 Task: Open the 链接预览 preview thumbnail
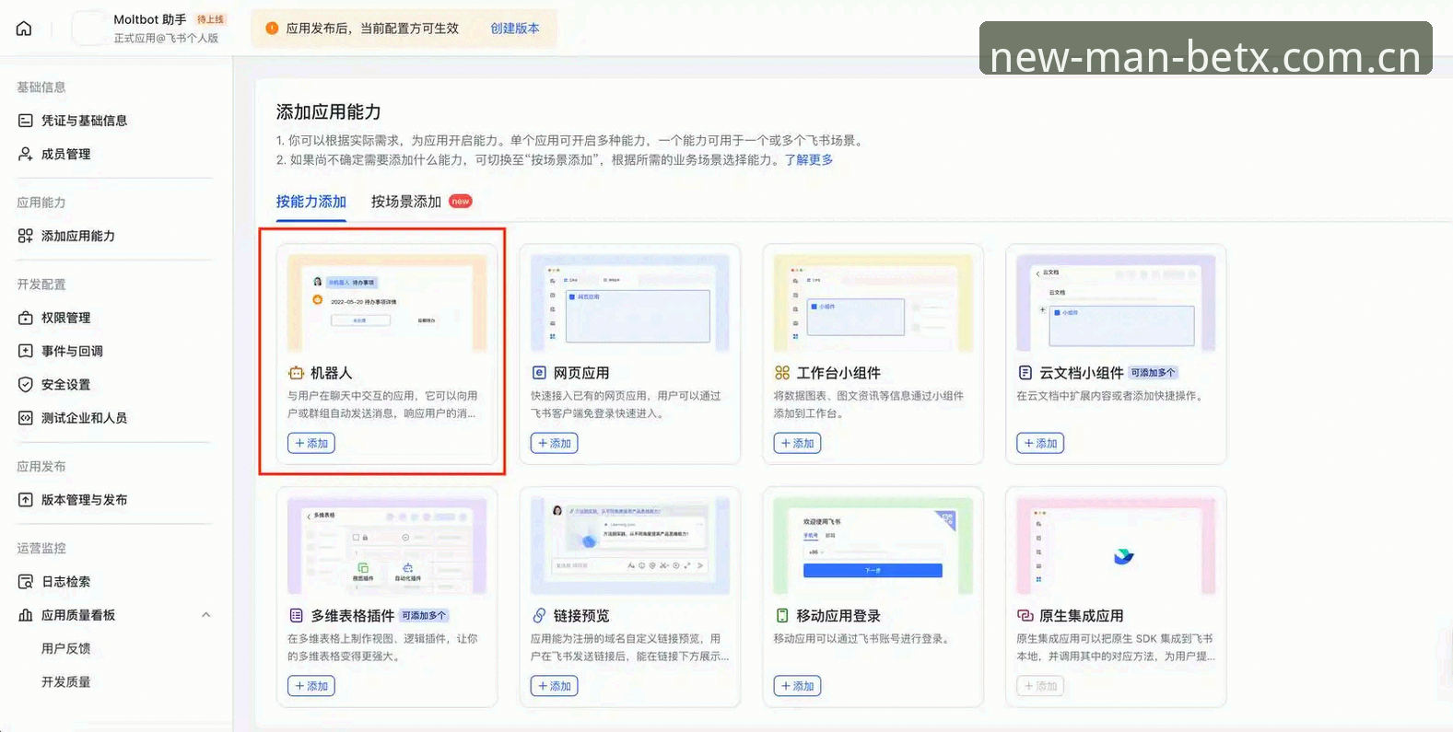pyautogui.click(x=630, y=546)
